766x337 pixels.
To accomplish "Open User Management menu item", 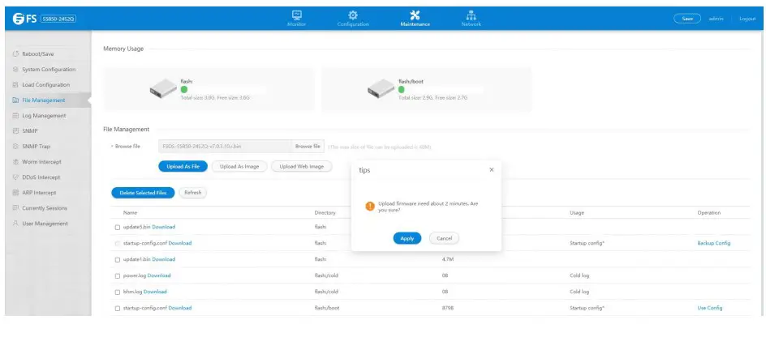I will [45, 224].
